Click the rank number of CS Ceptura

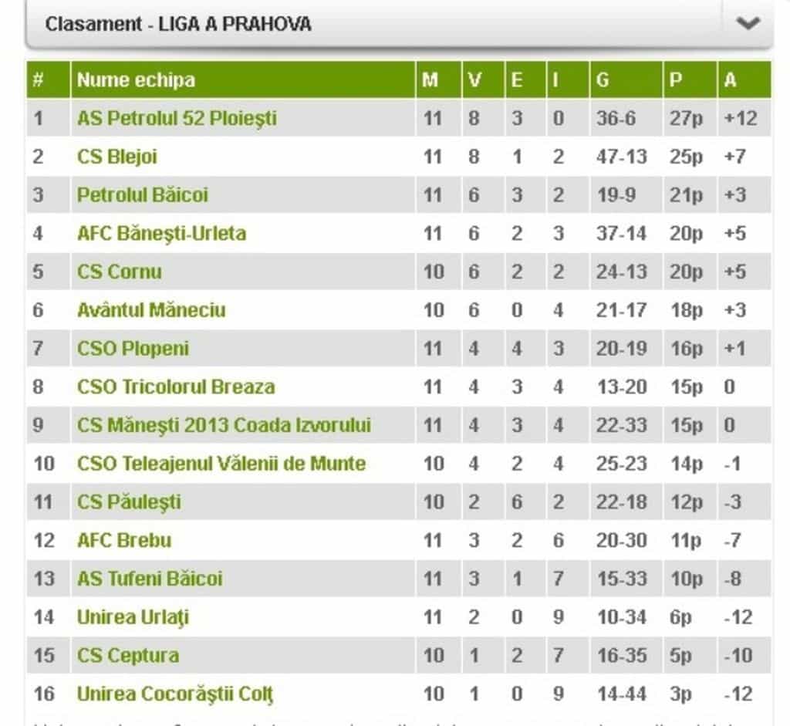(45, 655)
